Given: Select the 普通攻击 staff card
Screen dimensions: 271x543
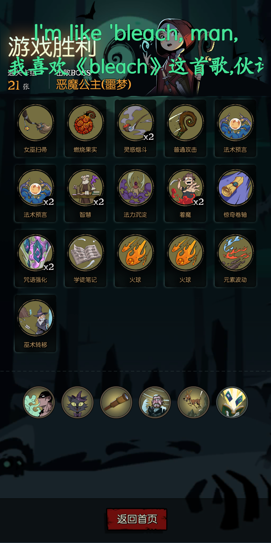Looking at the screenshot, I should click(185, 128).
